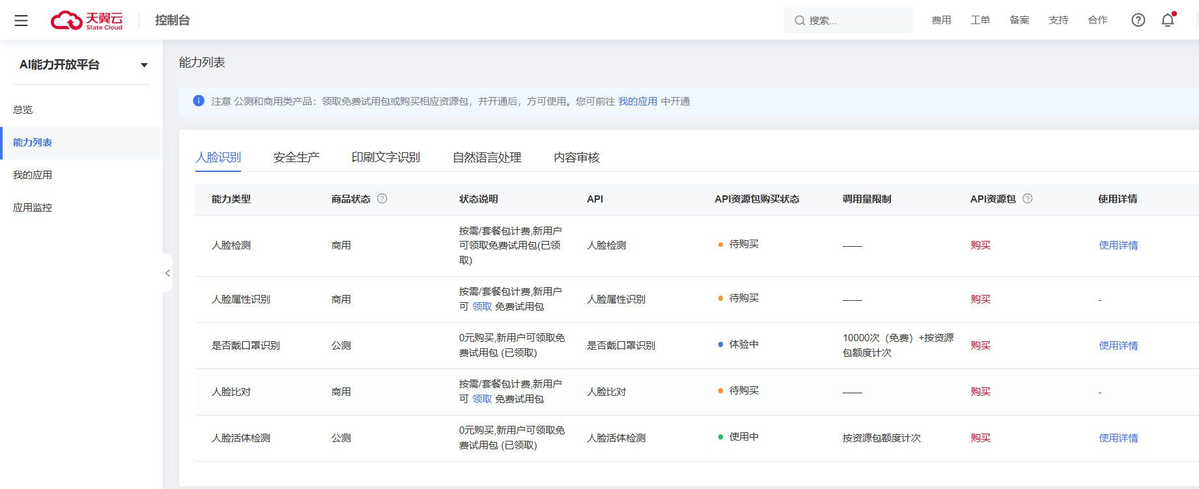Click the search magnifier icon

pyautogui.click(x=799, y=21)
